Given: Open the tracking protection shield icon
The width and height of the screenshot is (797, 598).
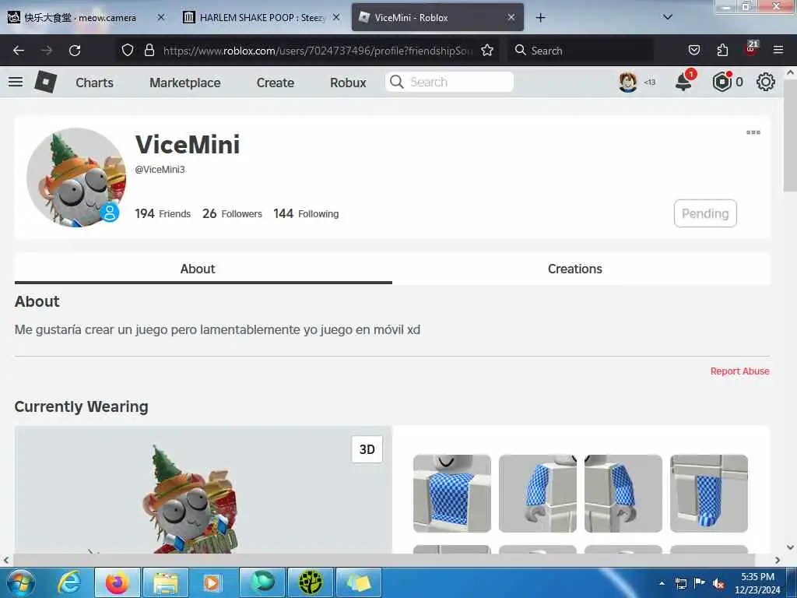Looking at the screenshot, I should (128, 50).
